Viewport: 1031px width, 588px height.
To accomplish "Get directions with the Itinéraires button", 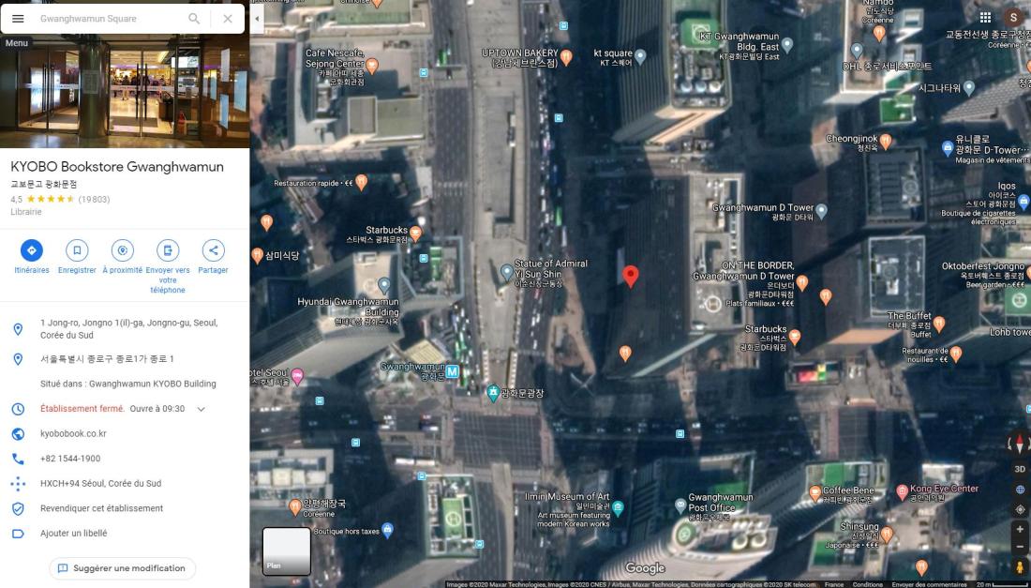I will click(32, 257).
